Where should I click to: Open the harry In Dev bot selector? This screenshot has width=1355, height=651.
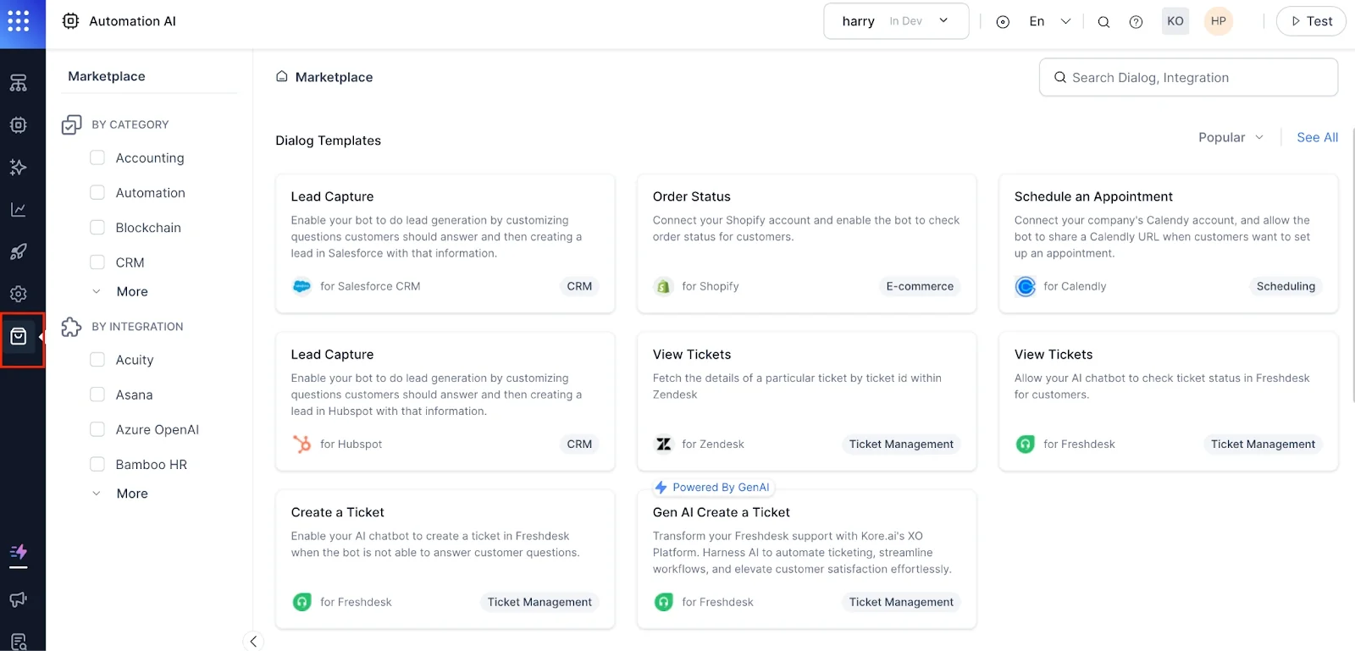896,21
